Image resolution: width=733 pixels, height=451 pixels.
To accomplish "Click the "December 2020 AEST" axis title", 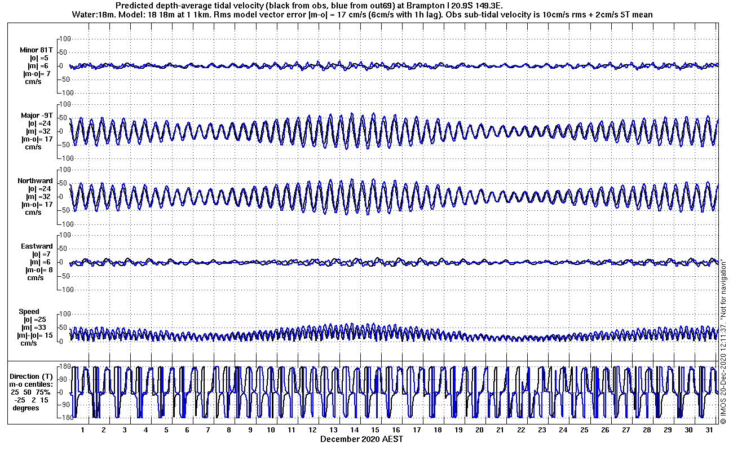I will (x=362, y=439).
